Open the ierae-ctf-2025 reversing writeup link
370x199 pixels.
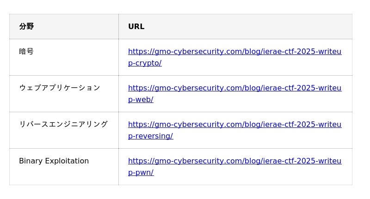point(234,125)
